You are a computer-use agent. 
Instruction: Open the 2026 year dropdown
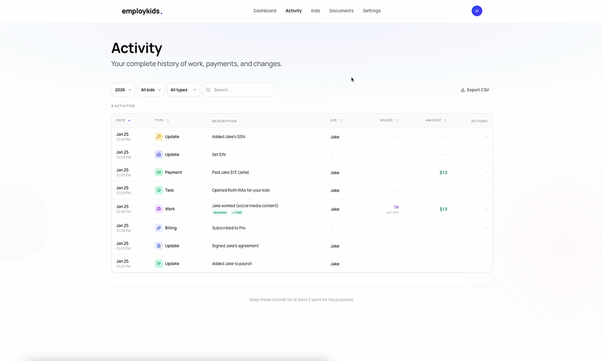click(123, 90)
